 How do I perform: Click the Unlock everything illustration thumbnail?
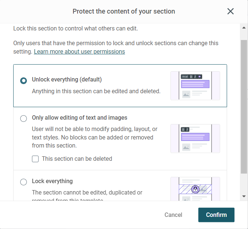(x=195, y=86)
